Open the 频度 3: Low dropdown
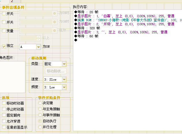Screen dimensions: 182x134 (x=55, y=87)
